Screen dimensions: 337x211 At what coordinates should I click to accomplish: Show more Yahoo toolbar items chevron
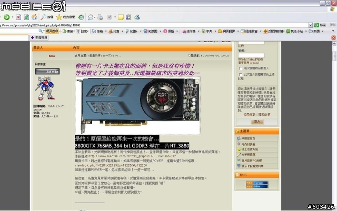(333, 31)
